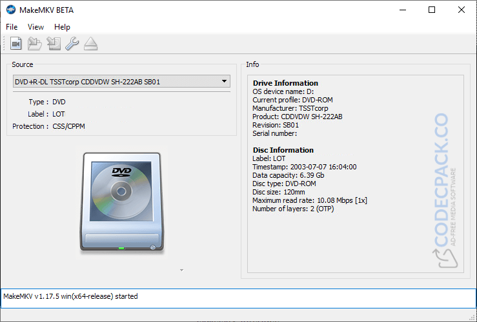
Task: Click the small arrow below the drive image
Action: tap(181, 270)
